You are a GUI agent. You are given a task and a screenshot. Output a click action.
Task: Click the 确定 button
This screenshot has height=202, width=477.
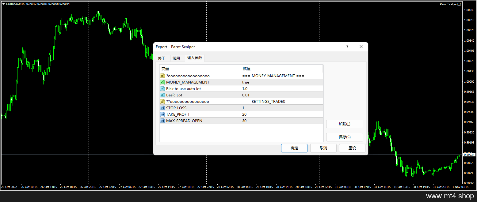pos(294,148)
